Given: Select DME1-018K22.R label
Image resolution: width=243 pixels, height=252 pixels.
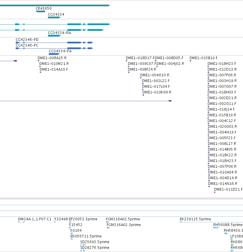Looking at the screenshot, I should tap(222, 155).
